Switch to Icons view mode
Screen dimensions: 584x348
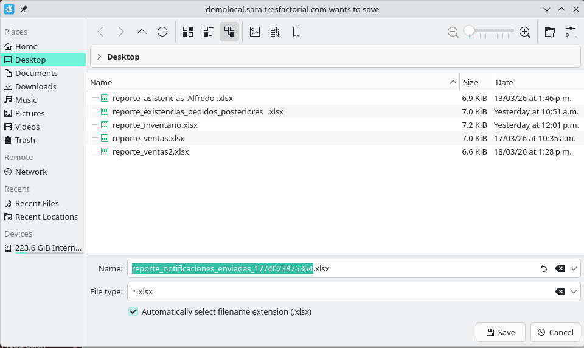188,32
